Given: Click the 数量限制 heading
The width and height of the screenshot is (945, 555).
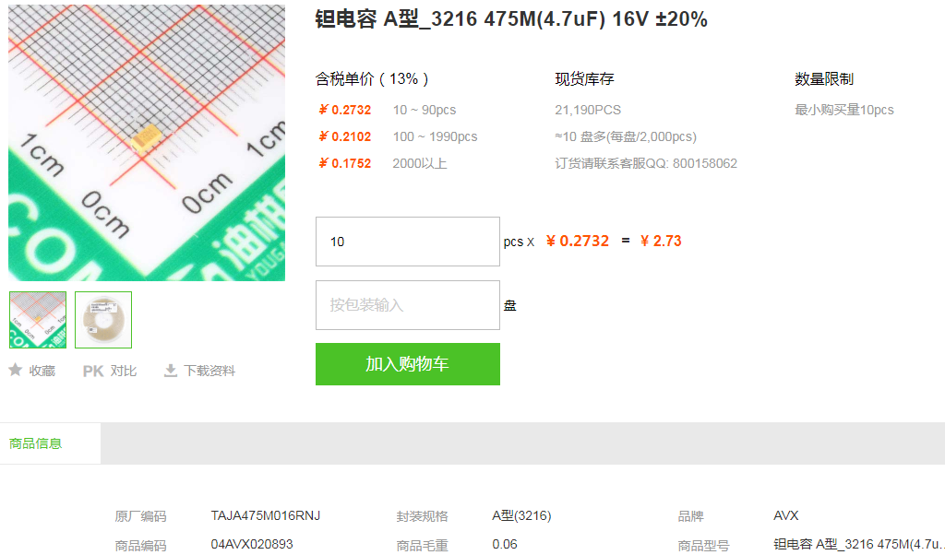Looking at the screenshot, I should tap(824, 79).
